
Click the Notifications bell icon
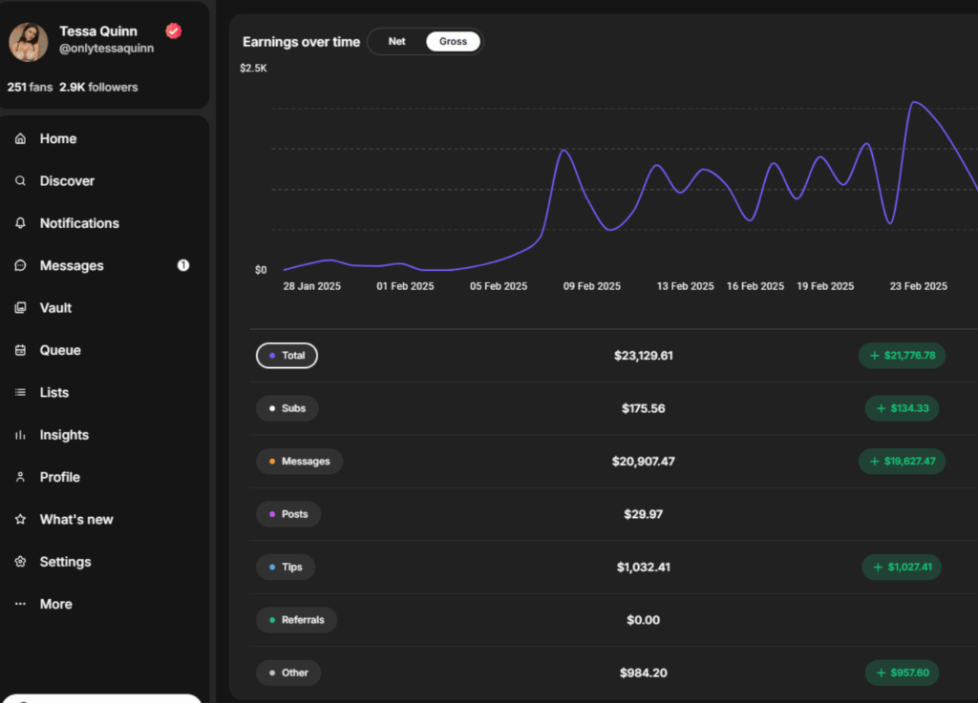click(x=20, y=223)
